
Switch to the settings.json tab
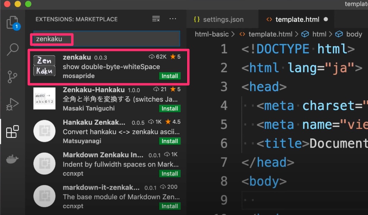click(x=222, y=20)
